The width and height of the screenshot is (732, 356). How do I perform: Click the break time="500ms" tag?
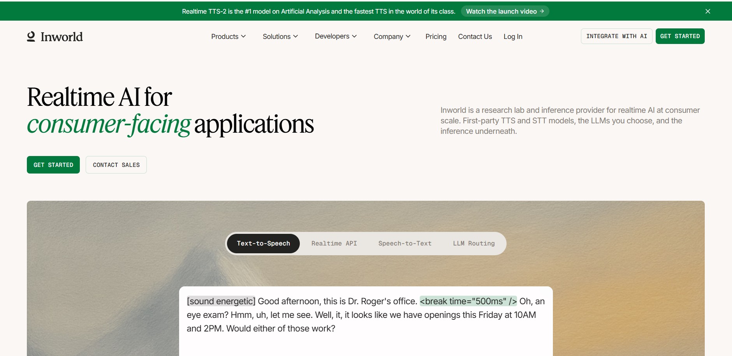(x=468, y=301)
